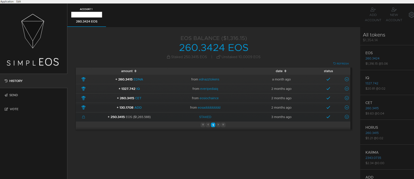Click '+ 260.3415 EDNA' amount cell

[129, 79]
